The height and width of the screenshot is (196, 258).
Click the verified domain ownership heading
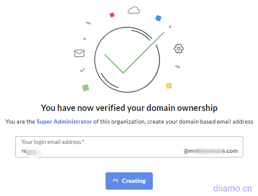(129, 108)
